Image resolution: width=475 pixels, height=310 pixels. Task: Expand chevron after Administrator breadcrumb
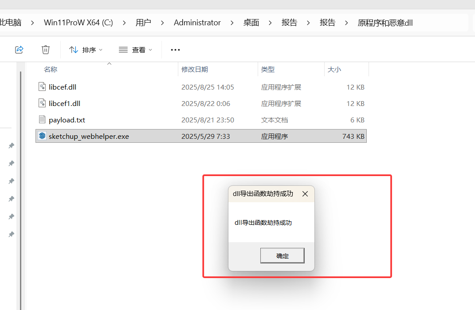point(232,23)
